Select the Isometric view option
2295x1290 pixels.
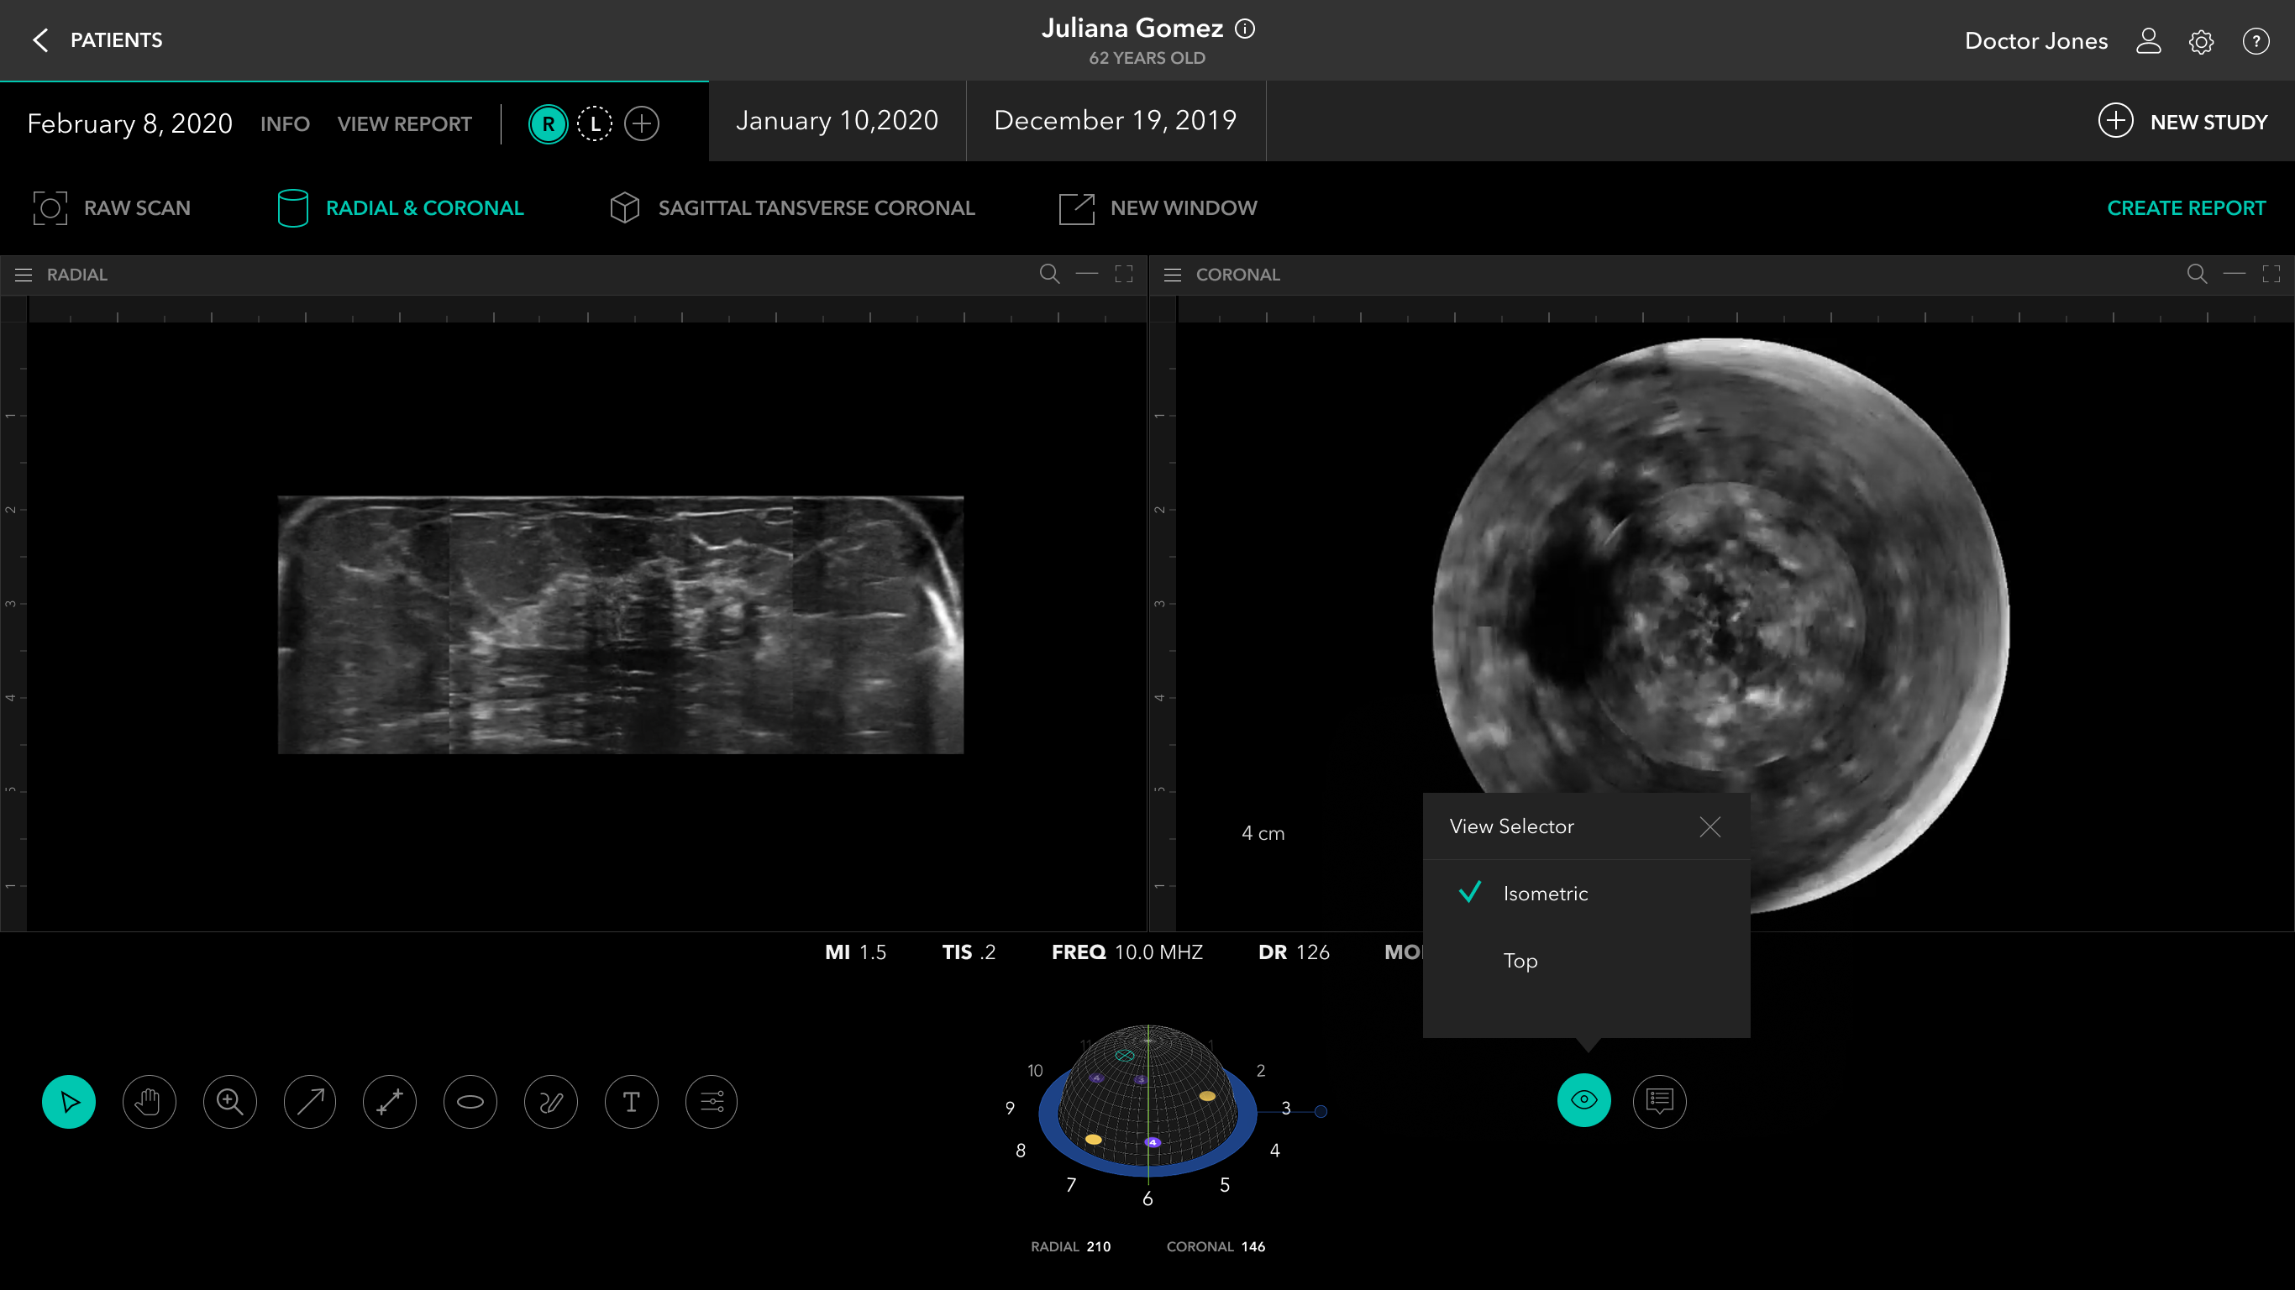tap(1545, 894)
